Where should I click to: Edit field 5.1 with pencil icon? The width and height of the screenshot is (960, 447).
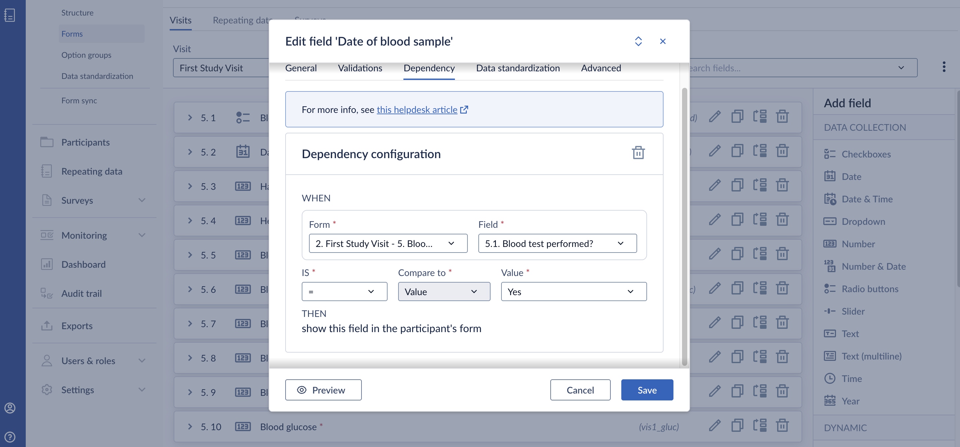point(714,117)
